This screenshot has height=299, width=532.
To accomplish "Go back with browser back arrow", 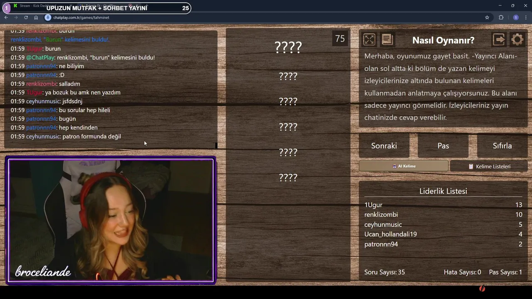I will click(x=6, y=17).
